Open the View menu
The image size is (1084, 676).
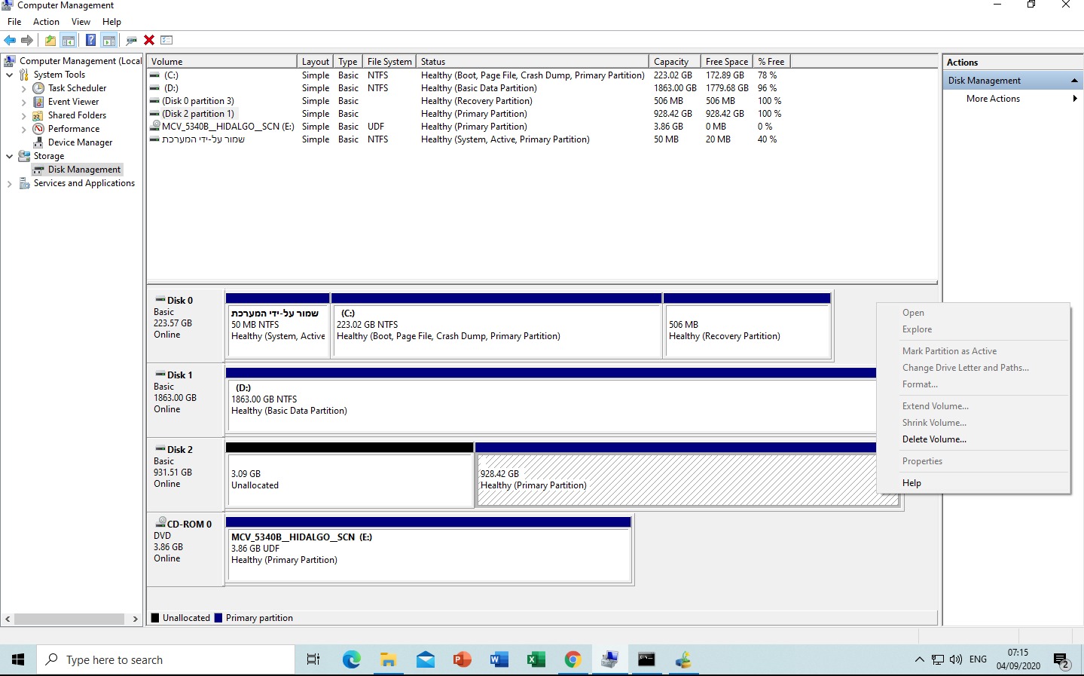point(81,22)
